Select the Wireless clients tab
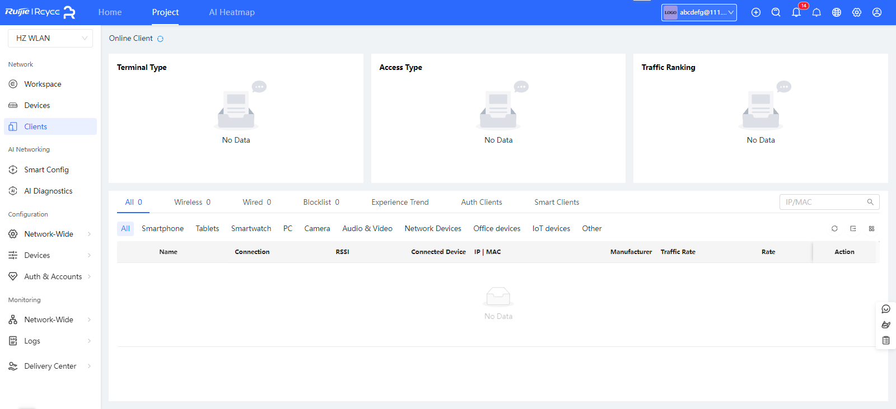 click(192, 202)
